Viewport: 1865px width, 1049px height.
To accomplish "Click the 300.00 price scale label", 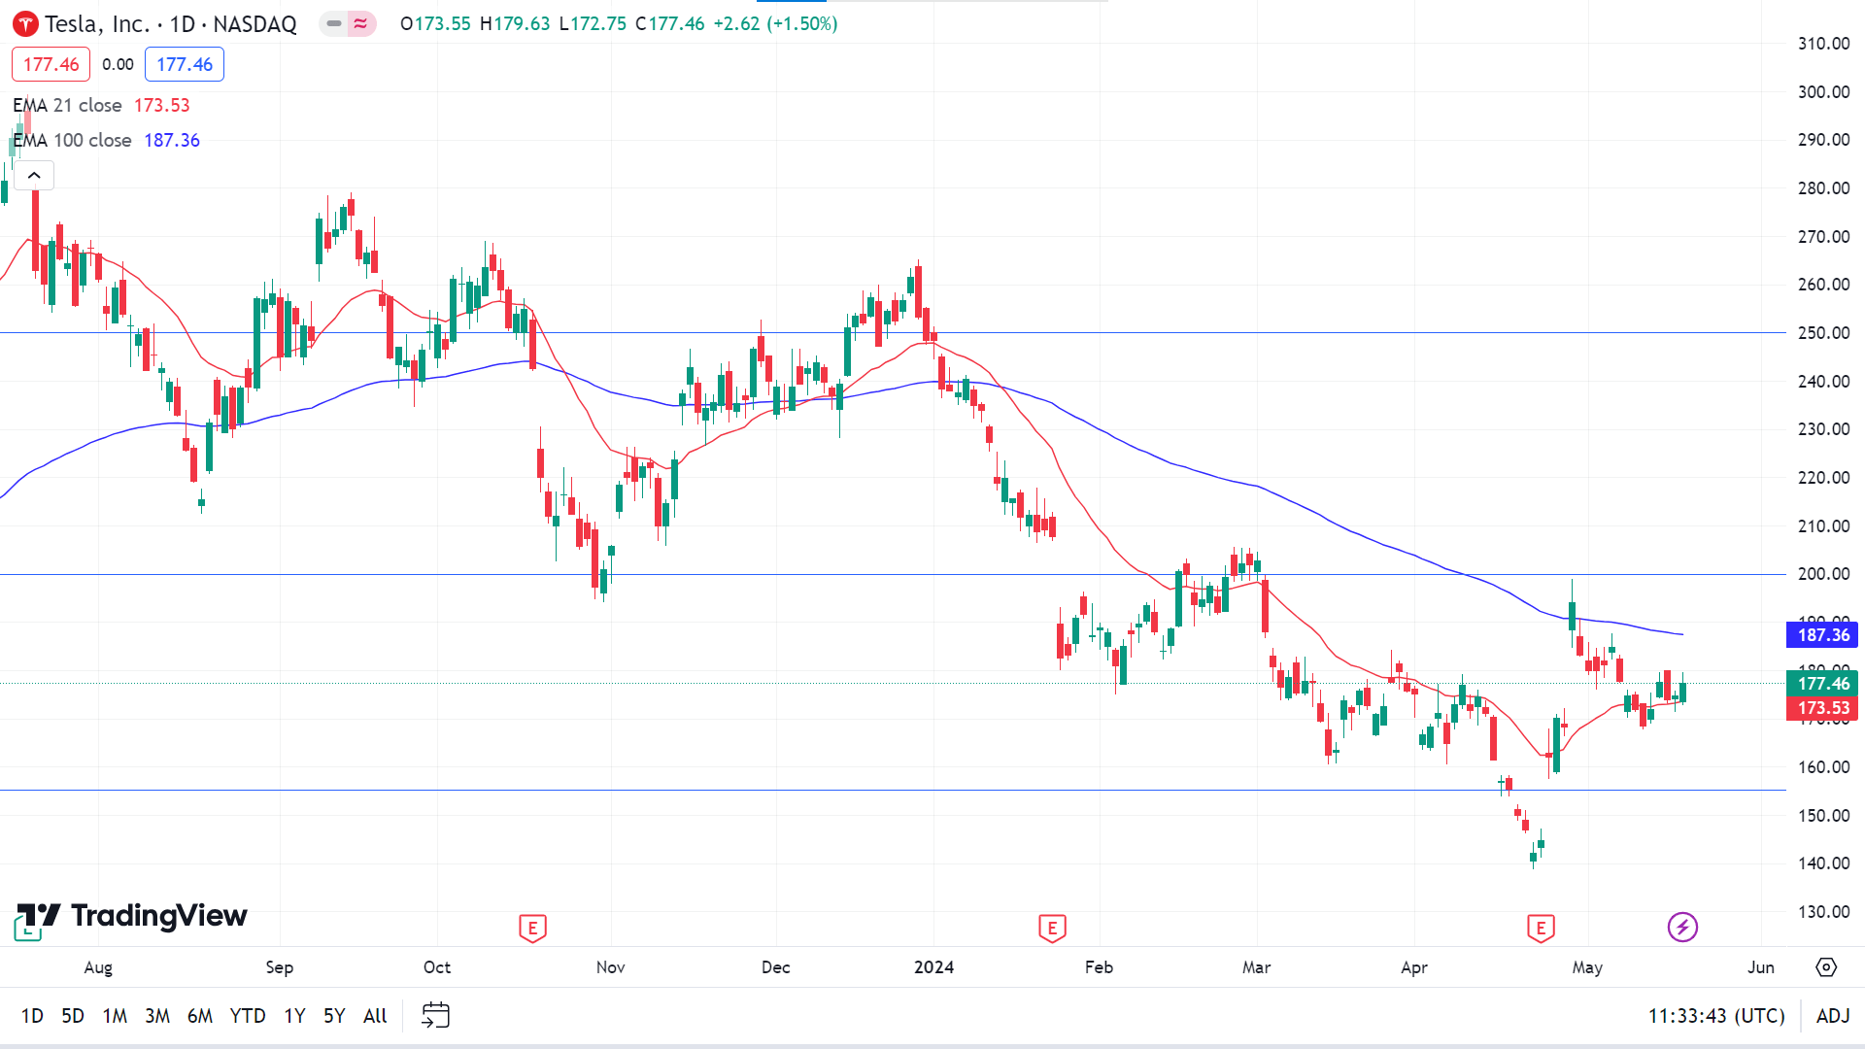I will (1823, 92).
